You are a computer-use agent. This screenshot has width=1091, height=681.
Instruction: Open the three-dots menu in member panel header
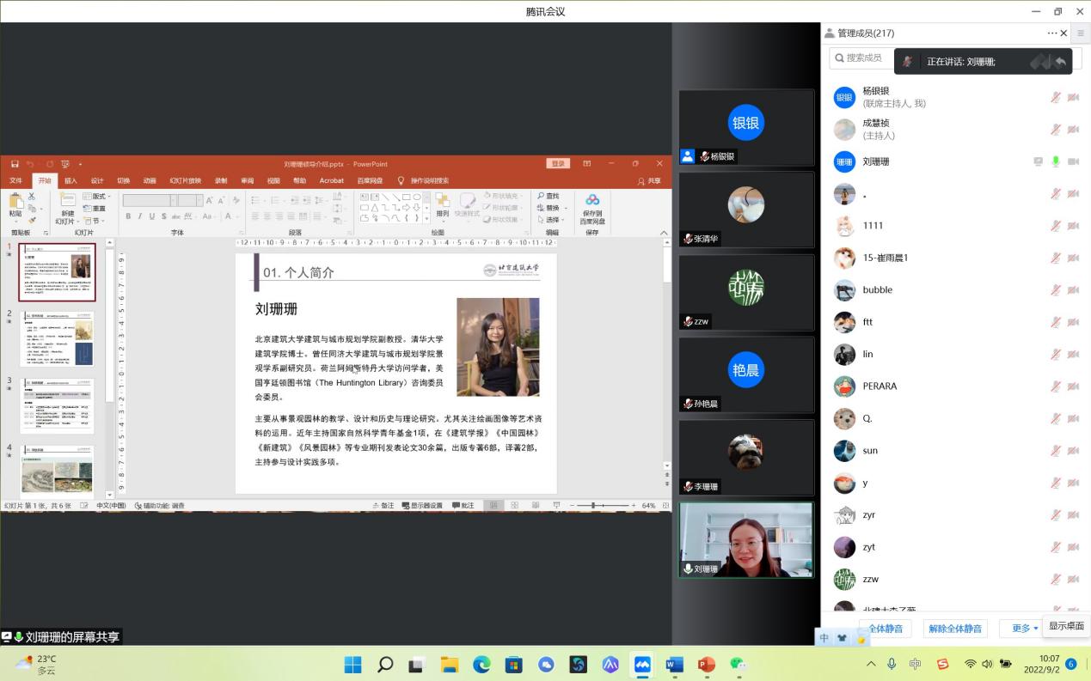click(x=1051, y=33)
